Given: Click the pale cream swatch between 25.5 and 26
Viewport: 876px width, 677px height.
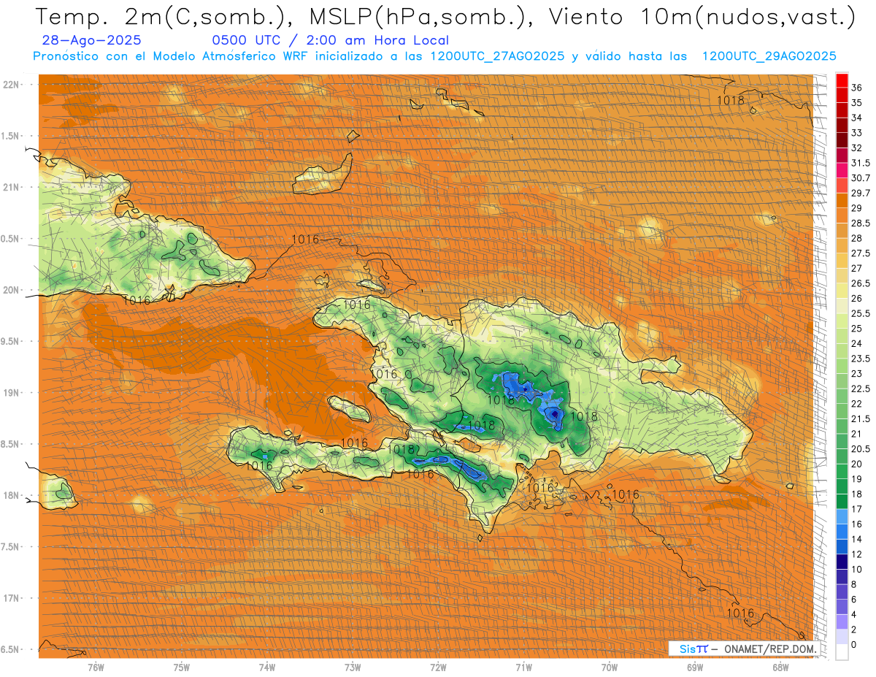Looking at the screenshot, I should coord(842,306).
